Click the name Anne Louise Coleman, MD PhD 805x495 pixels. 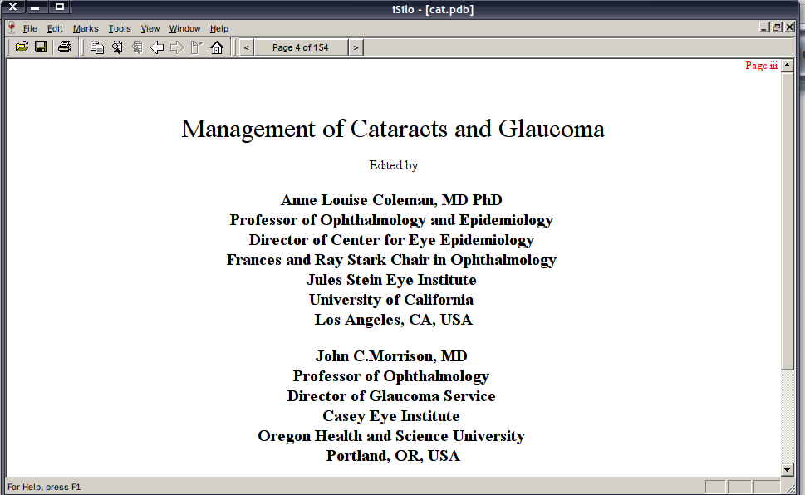(391, 200)
